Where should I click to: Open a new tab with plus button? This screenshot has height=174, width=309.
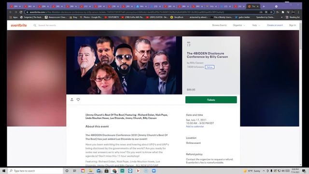264,6
